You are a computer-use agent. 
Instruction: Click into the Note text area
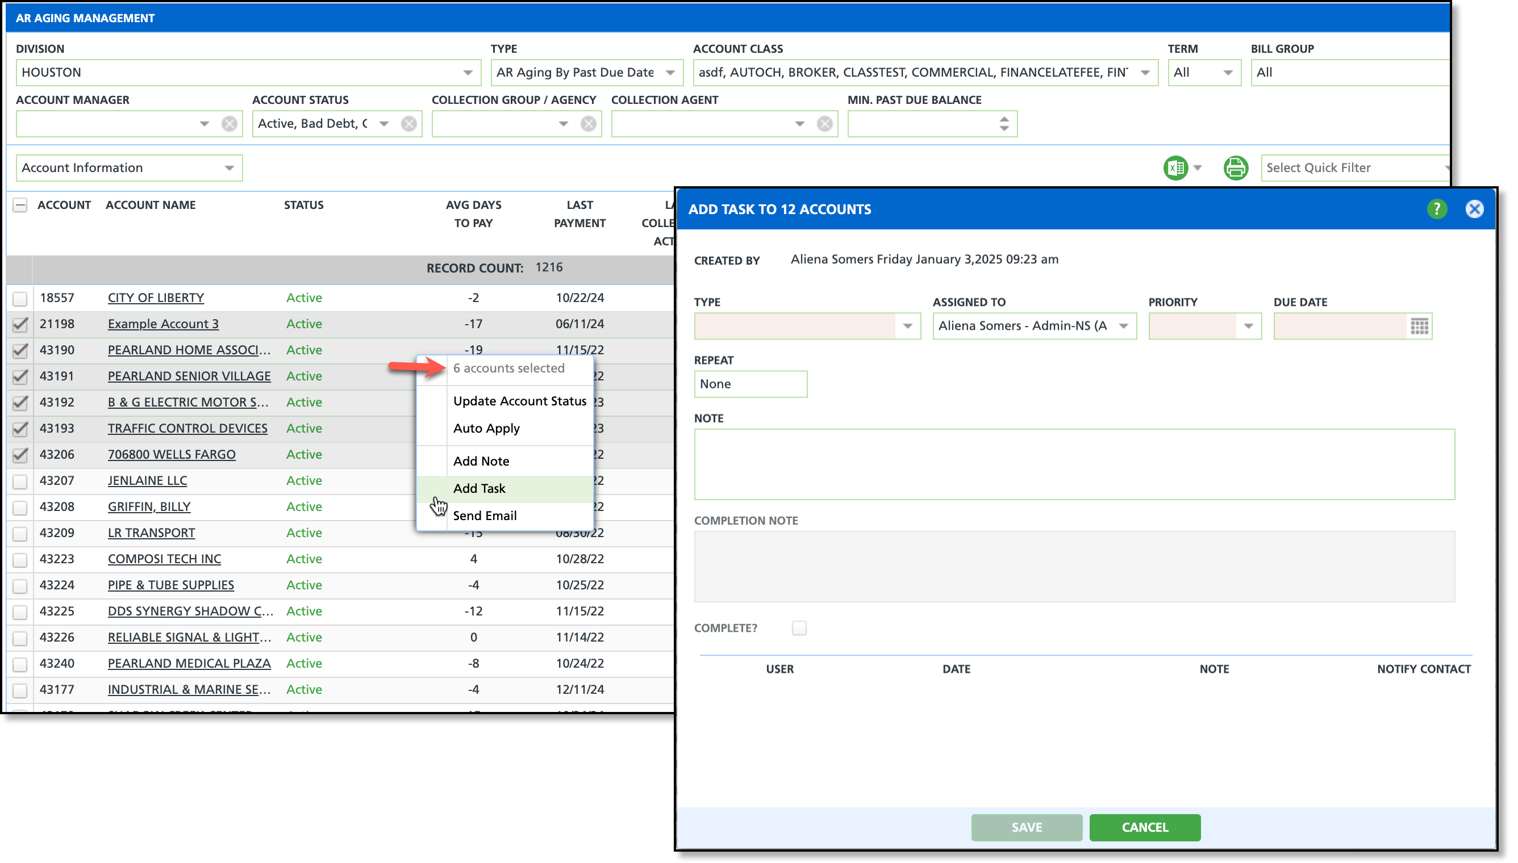pyautogui.click(x=1074, y=464)
